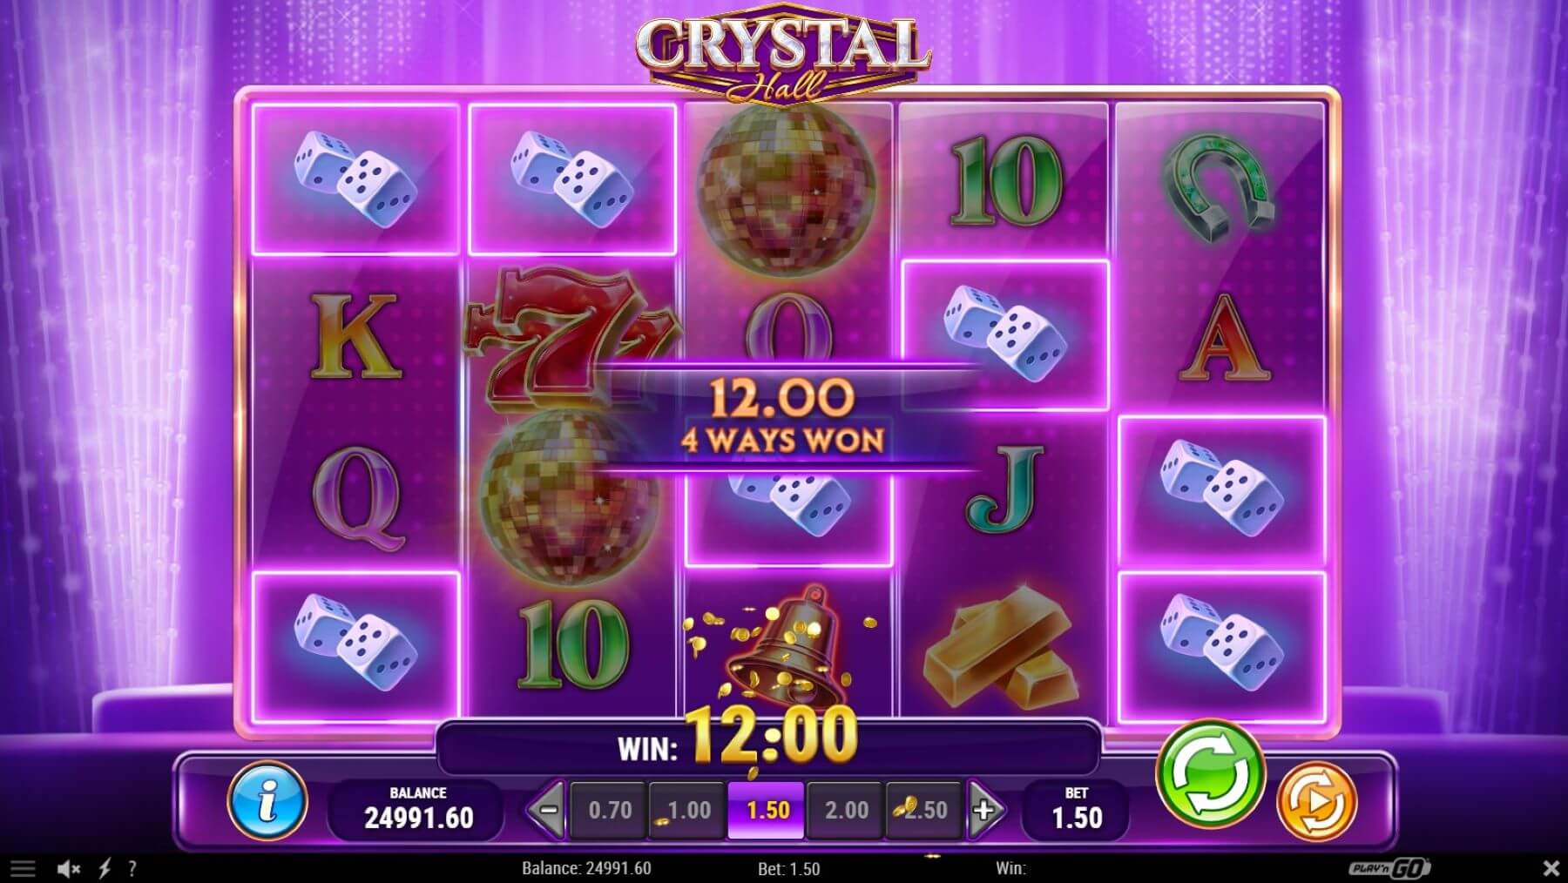Unmute the game sound speaker icon
Viewport: 1568px width, 883px height.
[69, 868]
